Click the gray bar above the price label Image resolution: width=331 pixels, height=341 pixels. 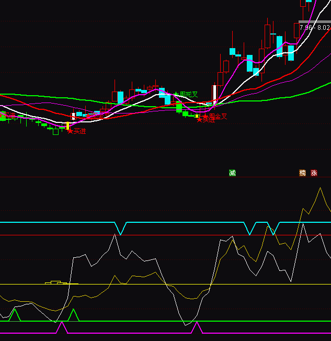314,22
